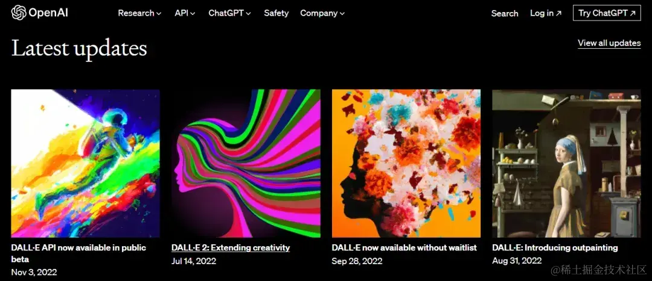Click the Try ChatGPT button
652x281 pixels.
point(607,13)
